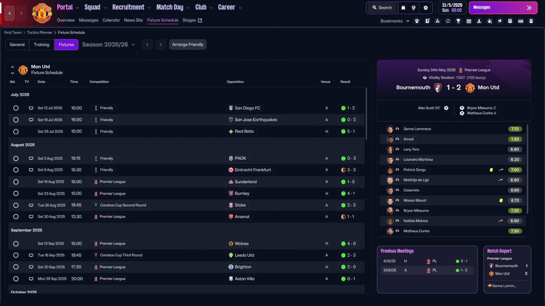Click the Arrange Friendly button
The width and height of the screenshot is (545, 306).
coord(188,45)
